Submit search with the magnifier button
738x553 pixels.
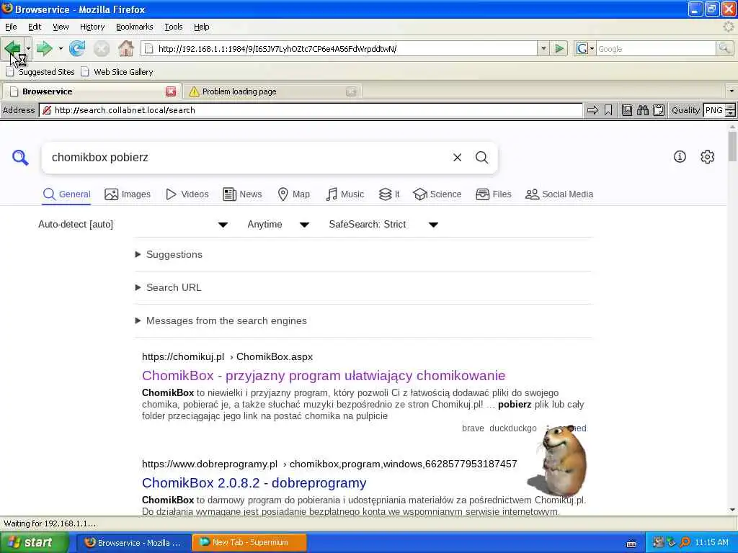point(481,158)
